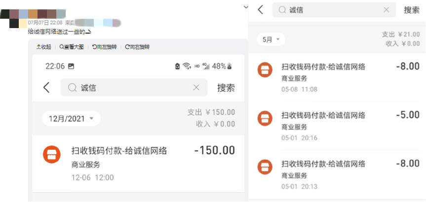Tap 搜索 in the right panel

click(412, 10)
